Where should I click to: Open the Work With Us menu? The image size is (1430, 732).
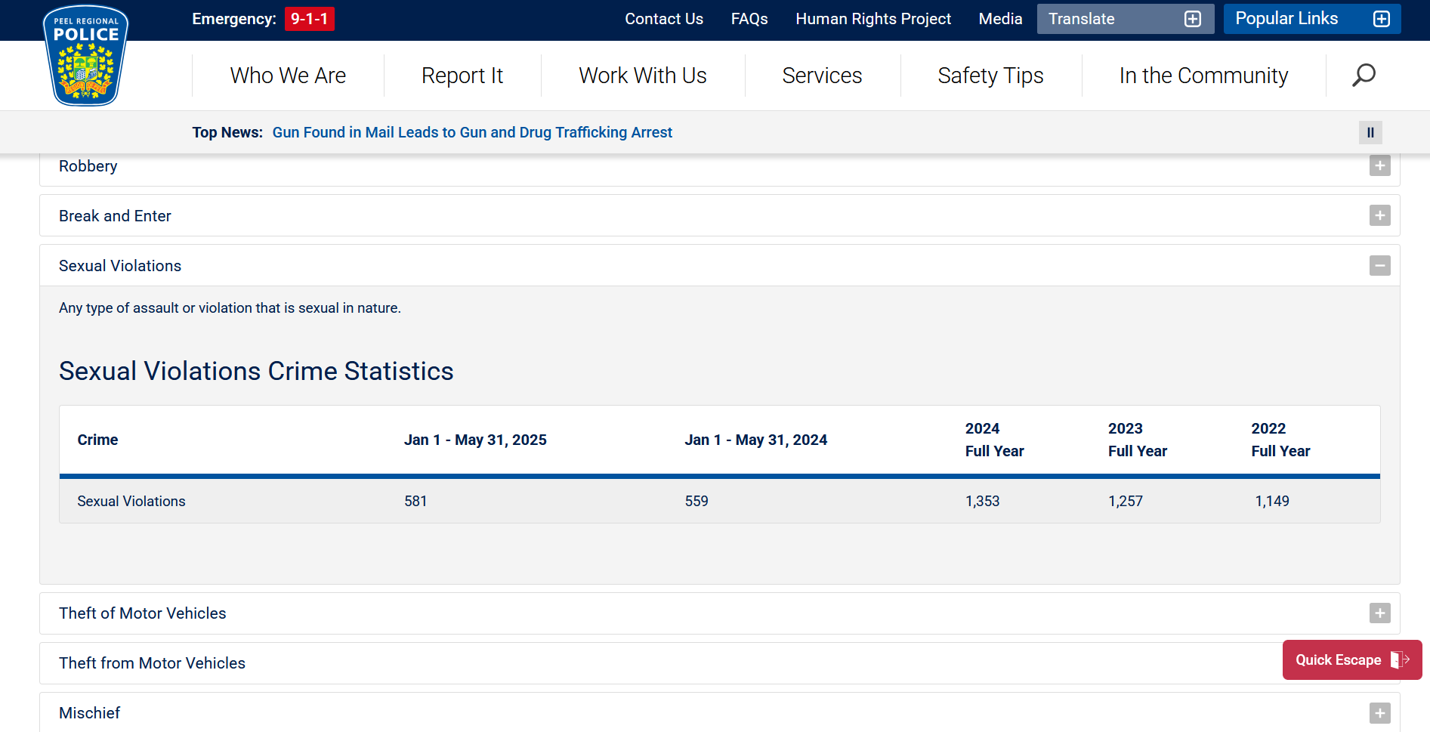[643, 76]
